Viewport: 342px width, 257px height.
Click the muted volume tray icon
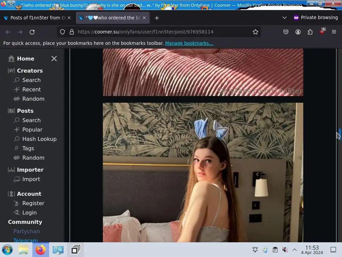285,249
